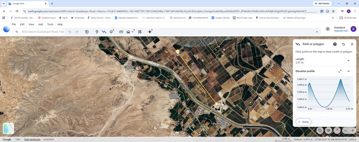The image size is (359, 142).
Task: Click the Earth search input field
Action: [x=43, y=32]
